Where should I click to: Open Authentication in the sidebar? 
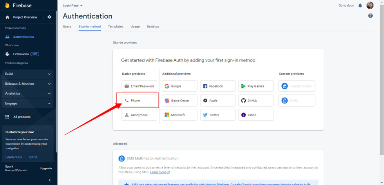pyautogui.click(x=24, y=37)
